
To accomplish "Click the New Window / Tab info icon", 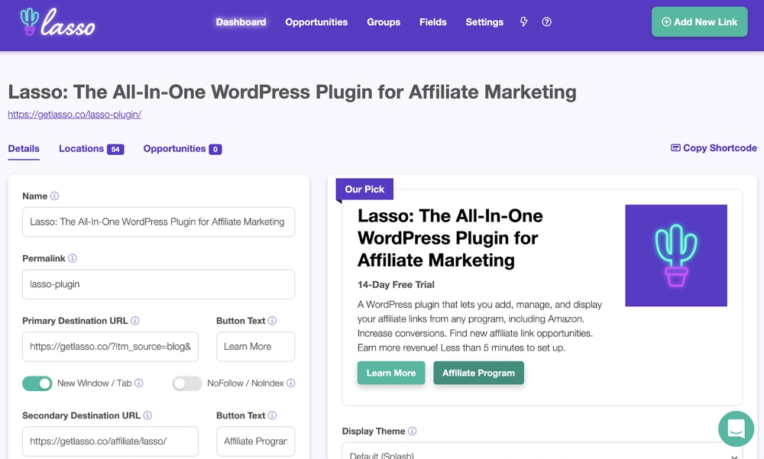I will (139, 383).
